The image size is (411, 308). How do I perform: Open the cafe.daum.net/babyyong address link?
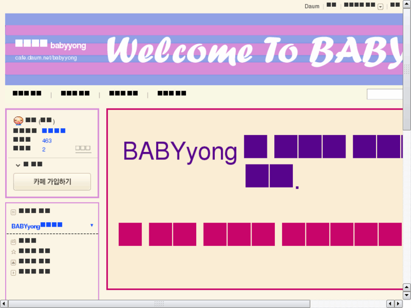[46, 58]
